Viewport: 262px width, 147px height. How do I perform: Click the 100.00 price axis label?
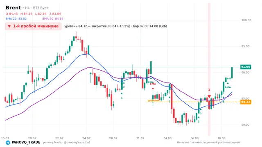click(246, 20)
